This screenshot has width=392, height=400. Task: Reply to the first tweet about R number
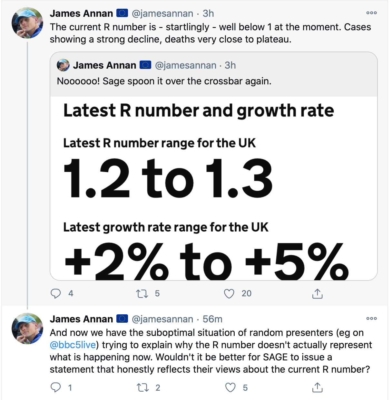(56, 293)
